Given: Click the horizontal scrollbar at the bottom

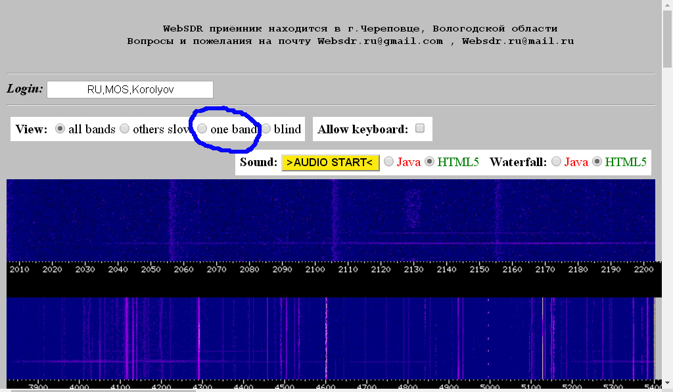Looking at the screenshot, I should coord(103,391).
